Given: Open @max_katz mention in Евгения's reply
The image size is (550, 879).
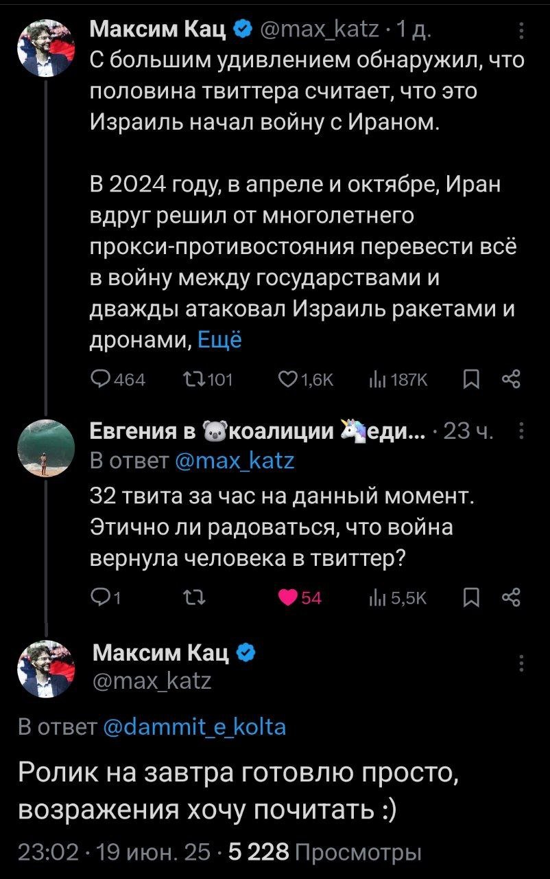Looking at the screenshot, I should coord(236,460).
